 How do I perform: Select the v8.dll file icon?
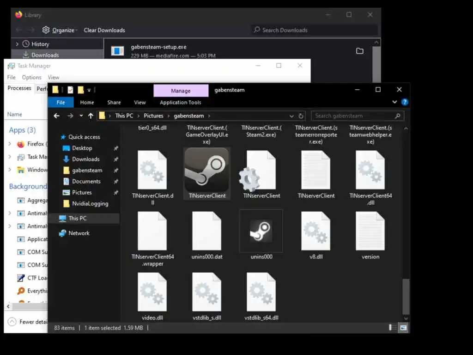point(316,231)
